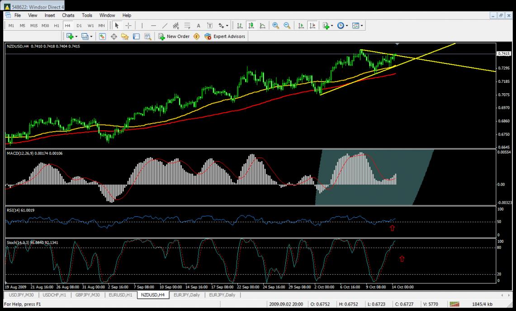Click the Expert Advisors button

click(x=225, y=37)
